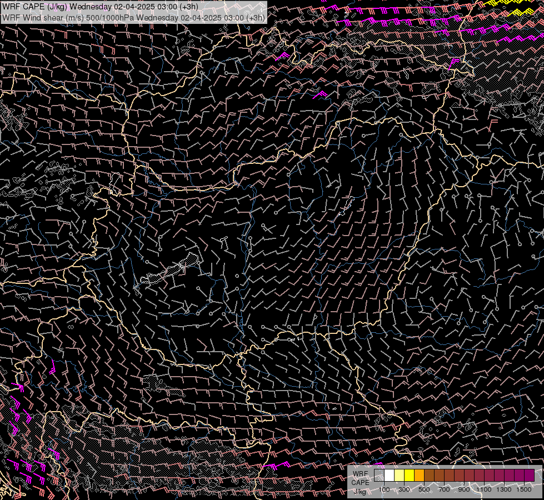Click the J/kg unit label in legend
544x500 pixels.
pos(360,492)
